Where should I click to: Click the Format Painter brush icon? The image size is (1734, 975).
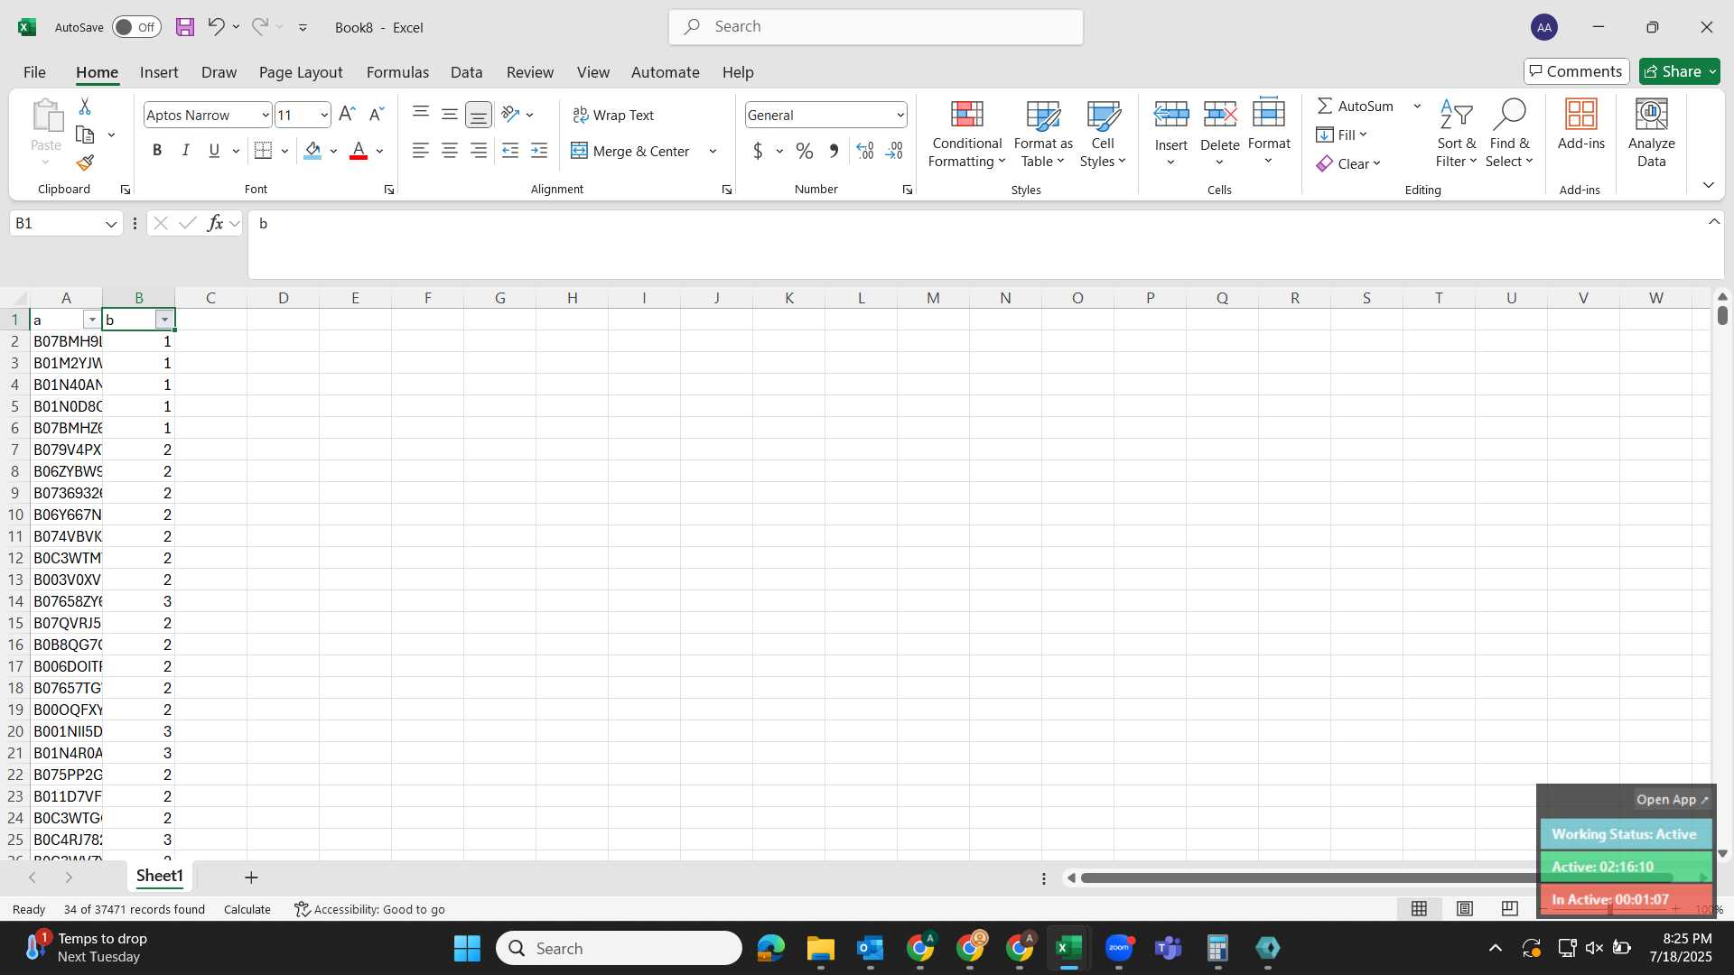(85, 162)
